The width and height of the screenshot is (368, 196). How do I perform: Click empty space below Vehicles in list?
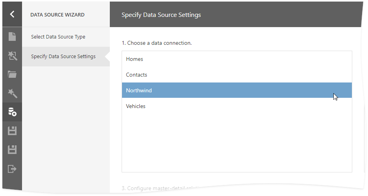pos(236,141)
